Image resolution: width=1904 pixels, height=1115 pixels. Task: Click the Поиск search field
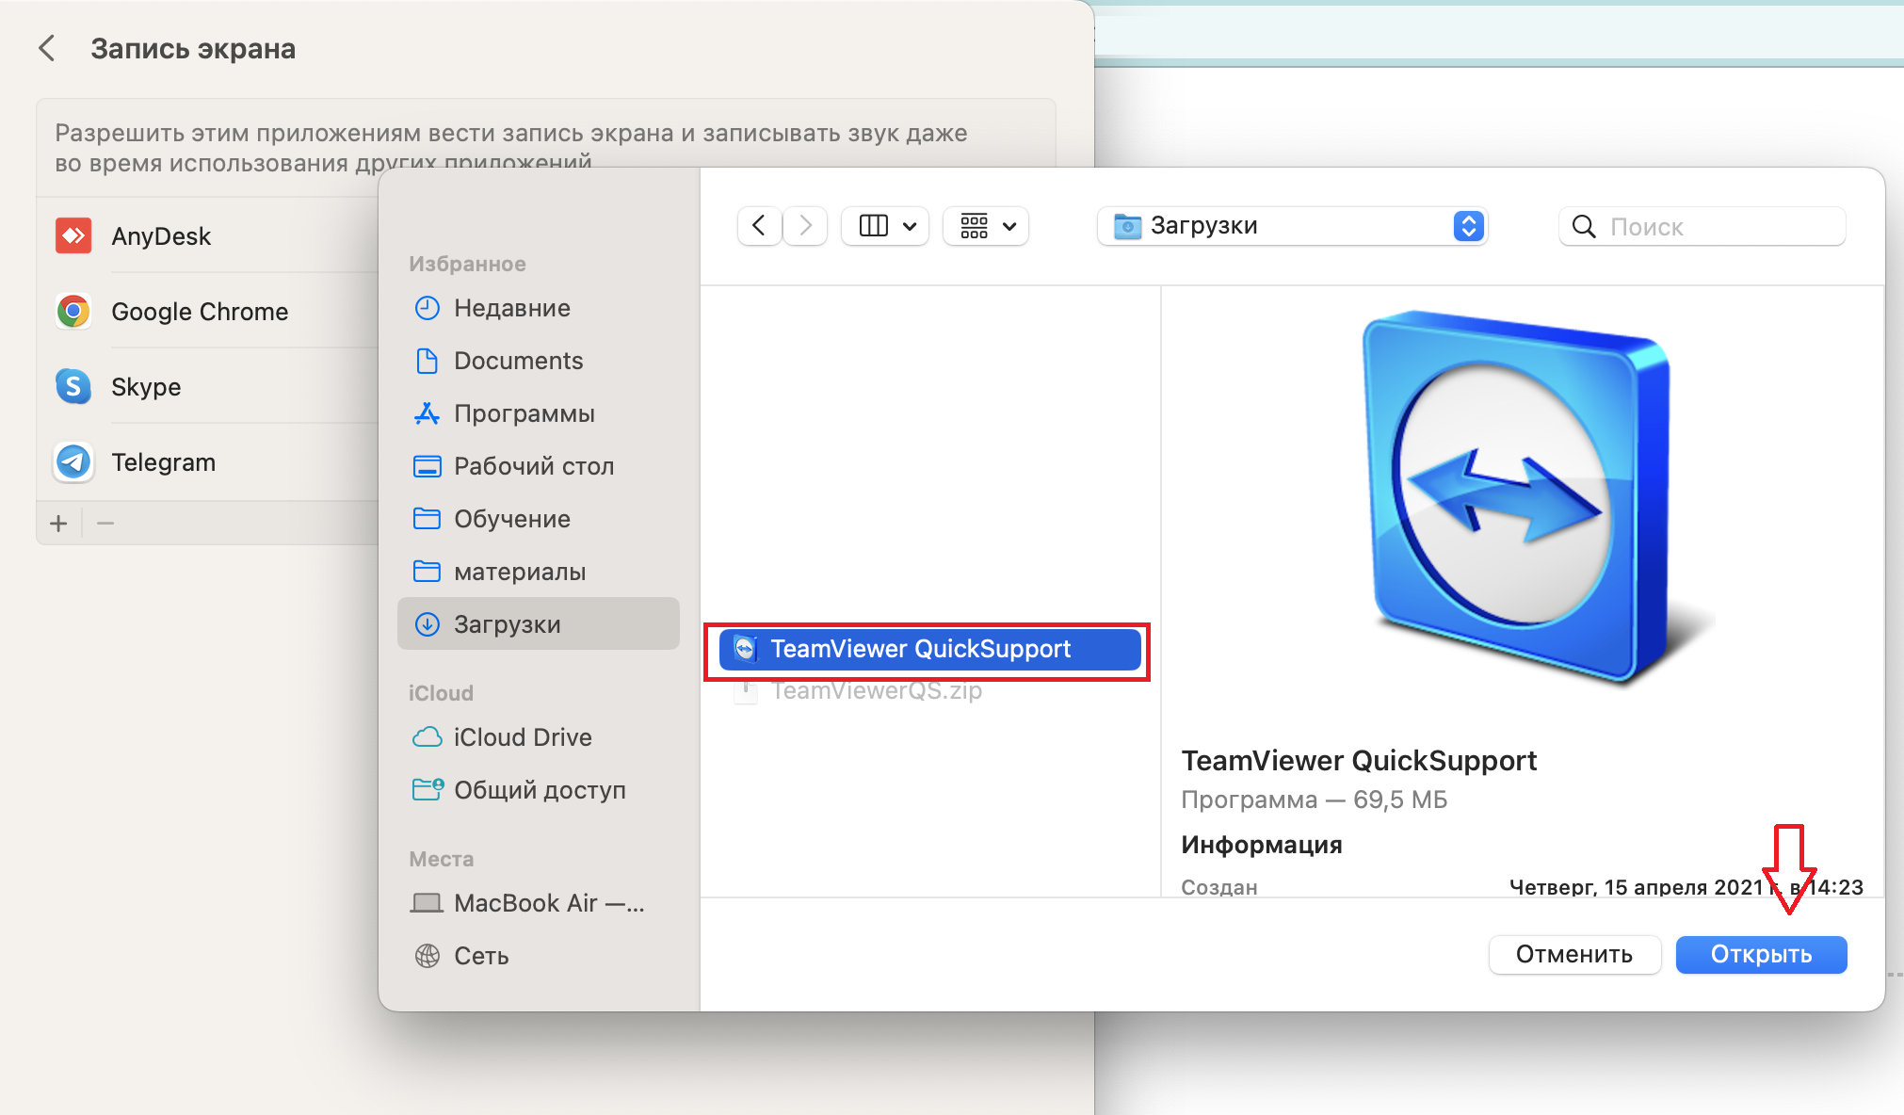(1702, 226)
